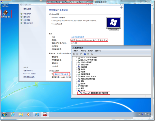The width and height of the screenshot is (155, 121).
Task: Click the Service Pack 1 text
Action: (57, 24)
